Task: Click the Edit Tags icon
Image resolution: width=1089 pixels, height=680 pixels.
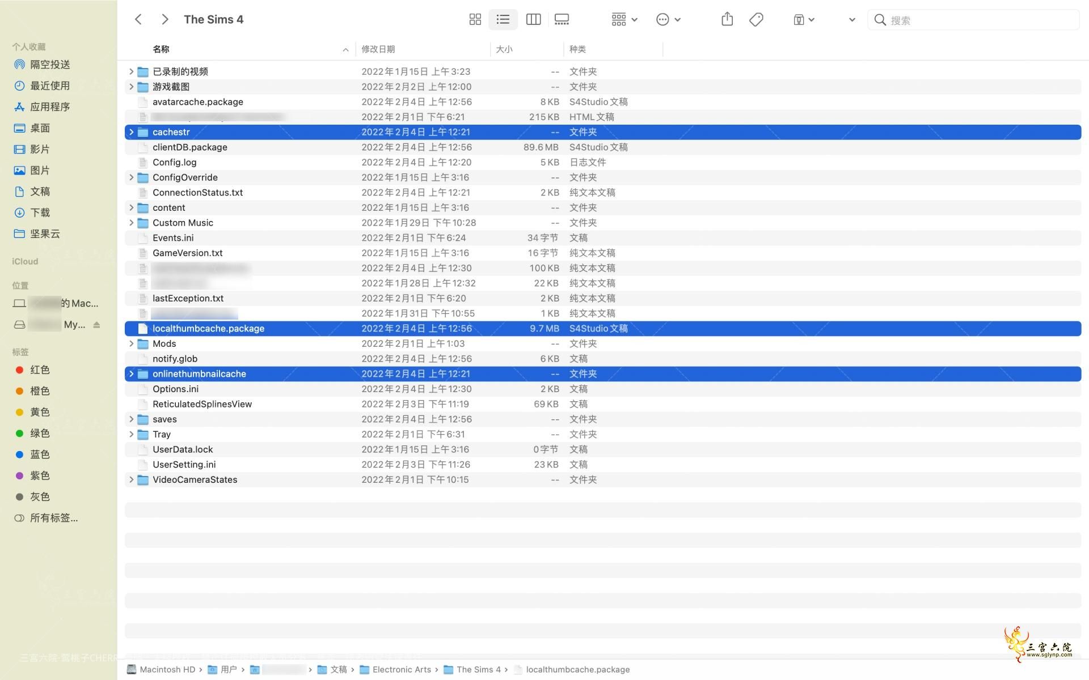Action: pos(756,19)
